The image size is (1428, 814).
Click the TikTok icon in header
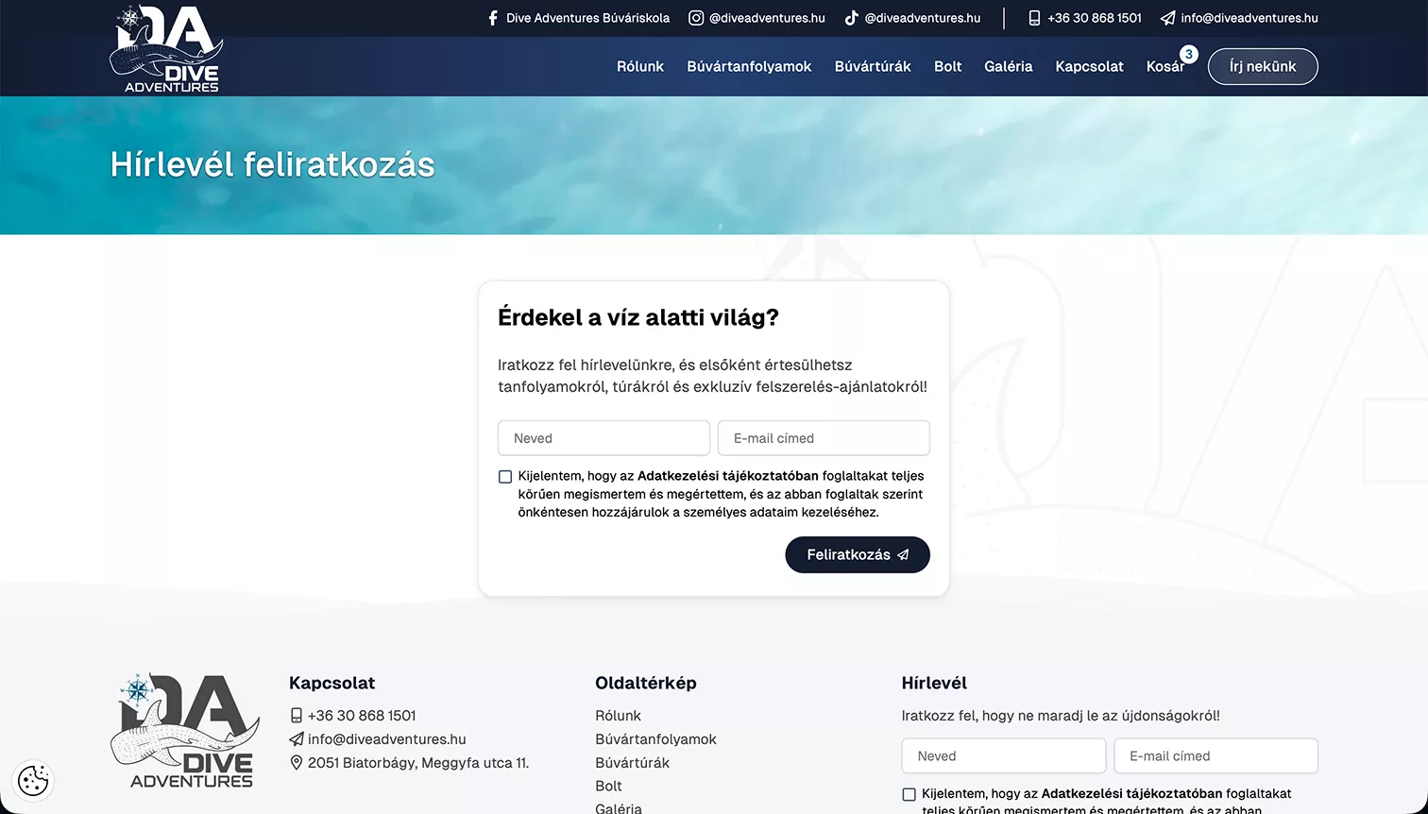click(851, 18)
